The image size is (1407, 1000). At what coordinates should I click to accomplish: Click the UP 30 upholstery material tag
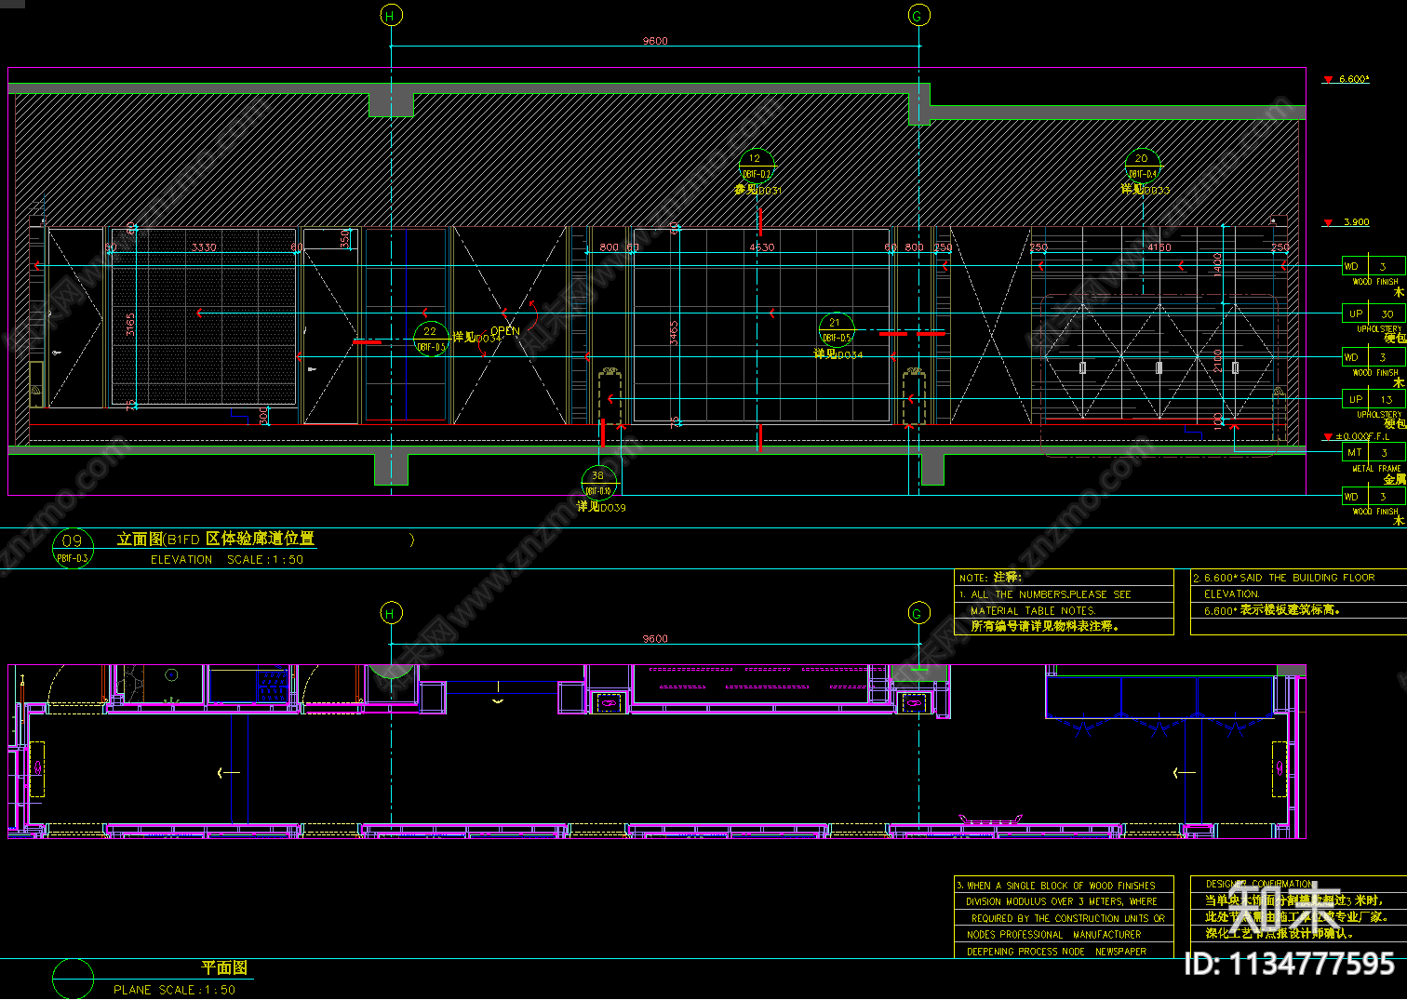1373,313
